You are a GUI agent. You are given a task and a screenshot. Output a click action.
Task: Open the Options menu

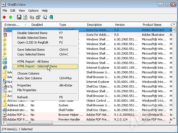(33, 11)
